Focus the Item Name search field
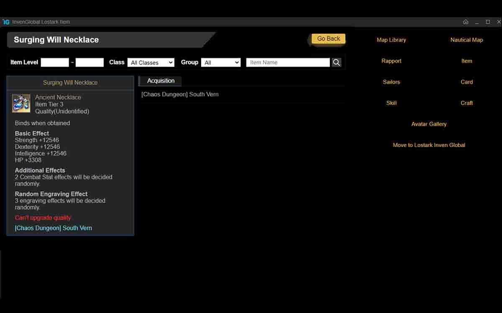Viewport: 502px width, 313px height. pos(288,63)
